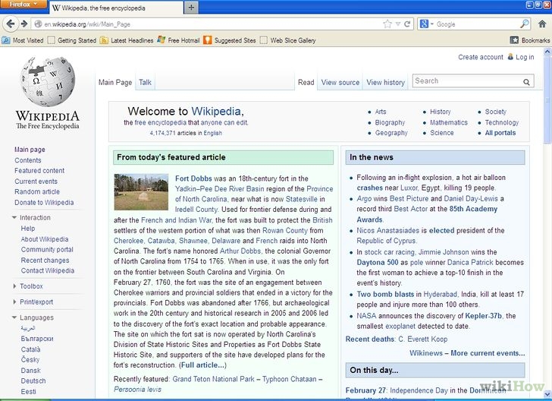
Task: Open the Fort Dobbs article link
Action: [x=193, y=178]
